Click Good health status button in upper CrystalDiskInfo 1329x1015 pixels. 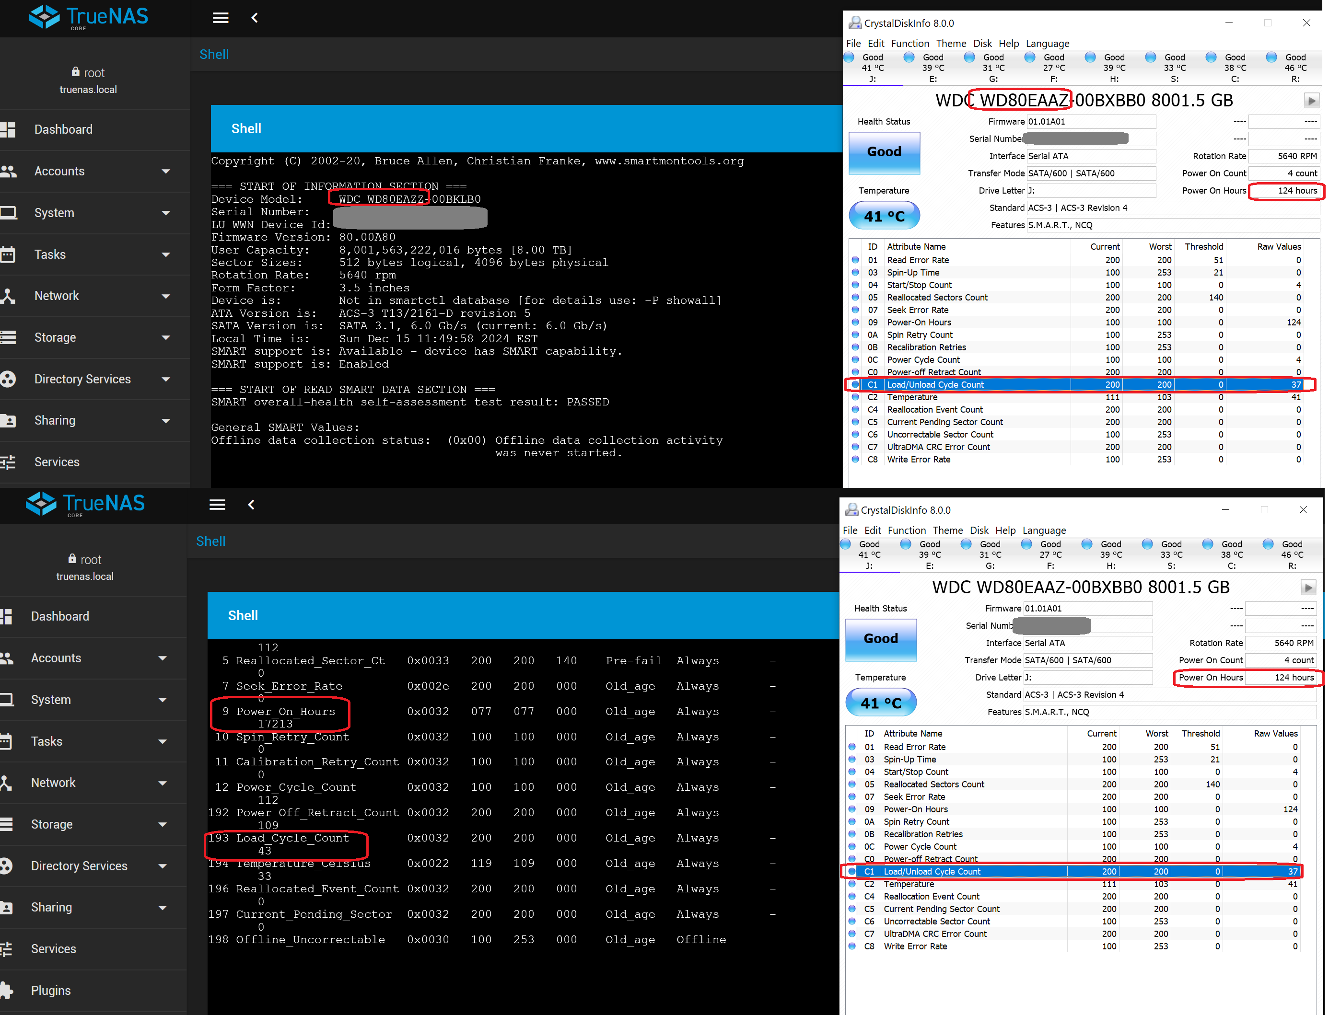pos(884,153)
